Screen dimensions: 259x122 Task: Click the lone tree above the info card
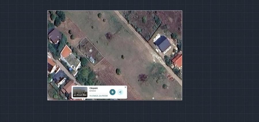click(118, 71)
